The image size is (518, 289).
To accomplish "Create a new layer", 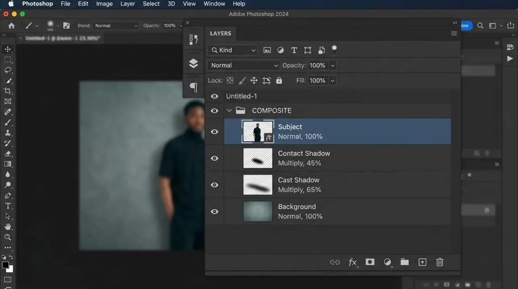I will click(x=422, y=262).
